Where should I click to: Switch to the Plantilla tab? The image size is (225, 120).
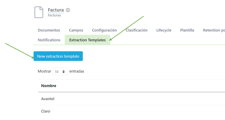(x=187, y=30)
